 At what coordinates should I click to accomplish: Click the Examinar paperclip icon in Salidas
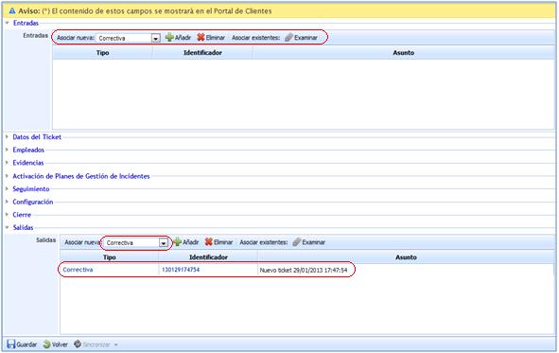click(297, 241)
